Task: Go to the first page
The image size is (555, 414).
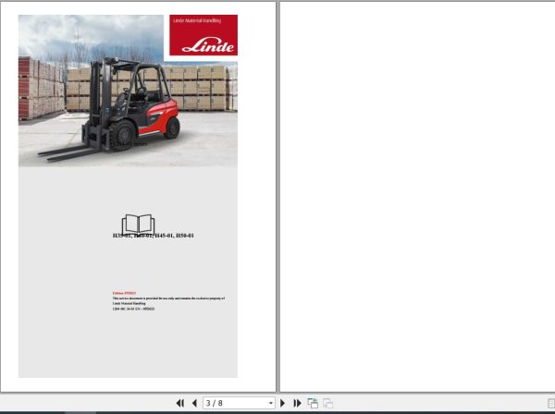Action: coord(179,403)
